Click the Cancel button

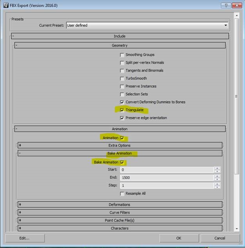point(220,238)
